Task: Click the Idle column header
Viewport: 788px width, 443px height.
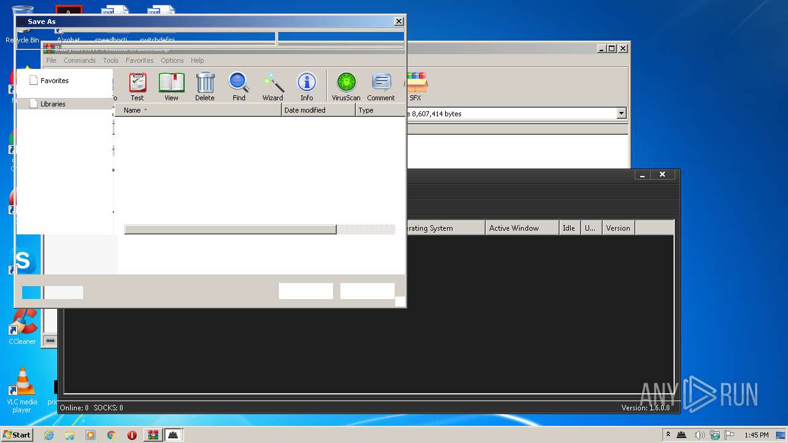Action: tap(569, 228)
